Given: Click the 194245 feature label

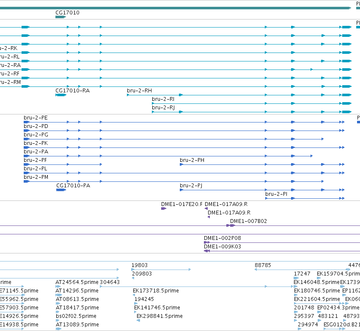Looking at the screenshot, I should [x=144, y=299].
